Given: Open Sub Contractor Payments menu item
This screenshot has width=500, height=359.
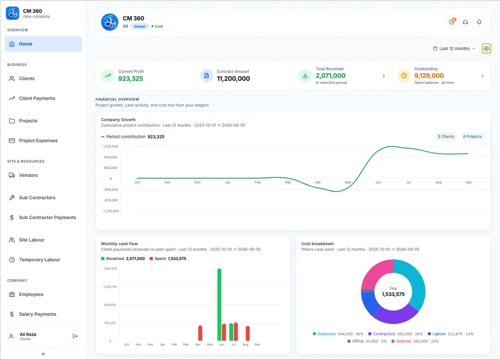Looking at the screenshot, I should (x=43, y=217).
